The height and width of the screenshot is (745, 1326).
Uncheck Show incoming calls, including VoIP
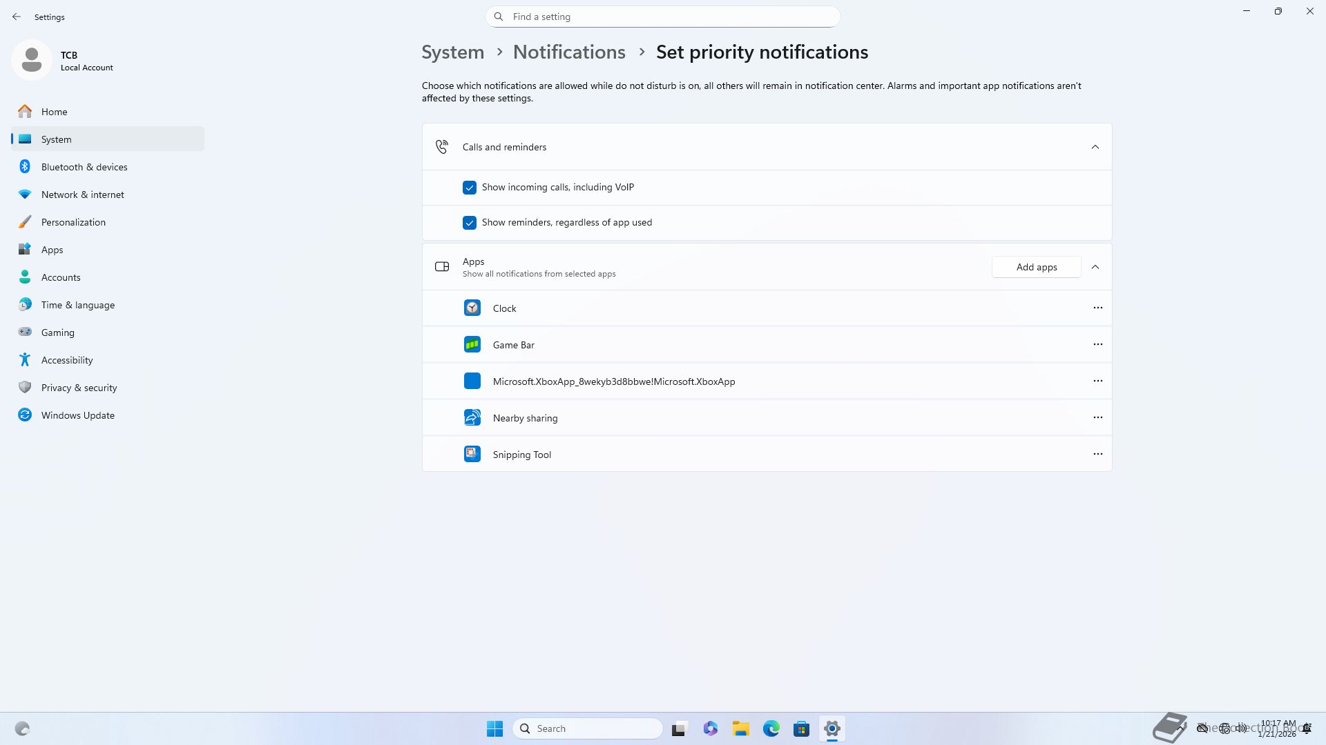point(470,188)
